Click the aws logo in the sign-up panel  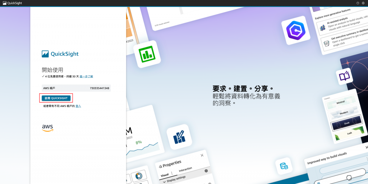[x=48, y=128]
